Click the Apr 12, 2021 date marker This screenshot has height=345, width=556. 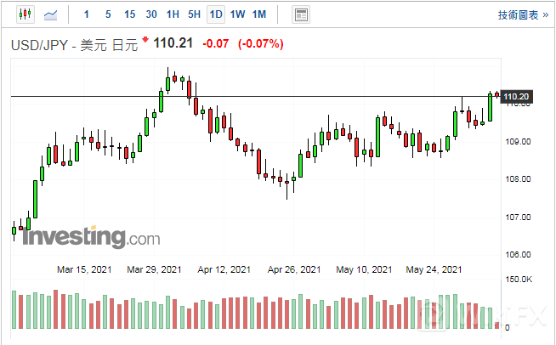[x=224, y=269]
